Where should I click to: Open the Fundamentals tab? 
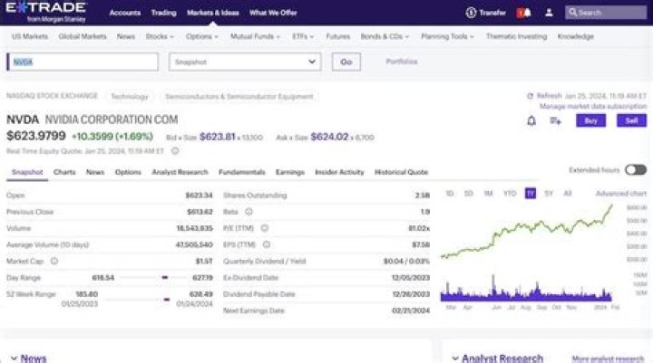click(242, 172)
